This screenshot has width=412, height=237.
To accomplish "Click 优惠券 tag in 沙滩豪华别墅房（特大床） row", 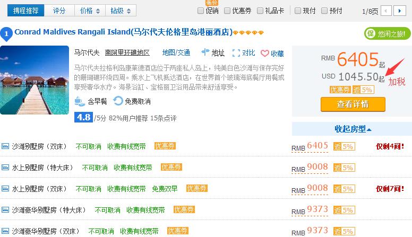I will tap(184, 210).
